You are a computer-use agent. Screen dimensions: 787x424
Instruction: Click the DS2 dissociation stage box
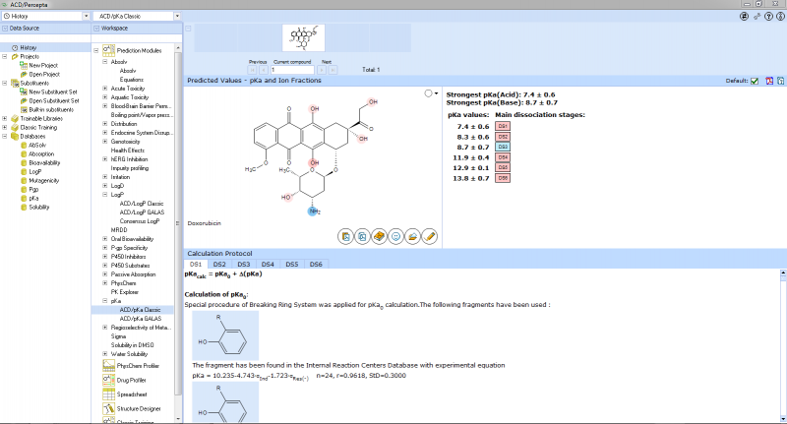(503, 137)
